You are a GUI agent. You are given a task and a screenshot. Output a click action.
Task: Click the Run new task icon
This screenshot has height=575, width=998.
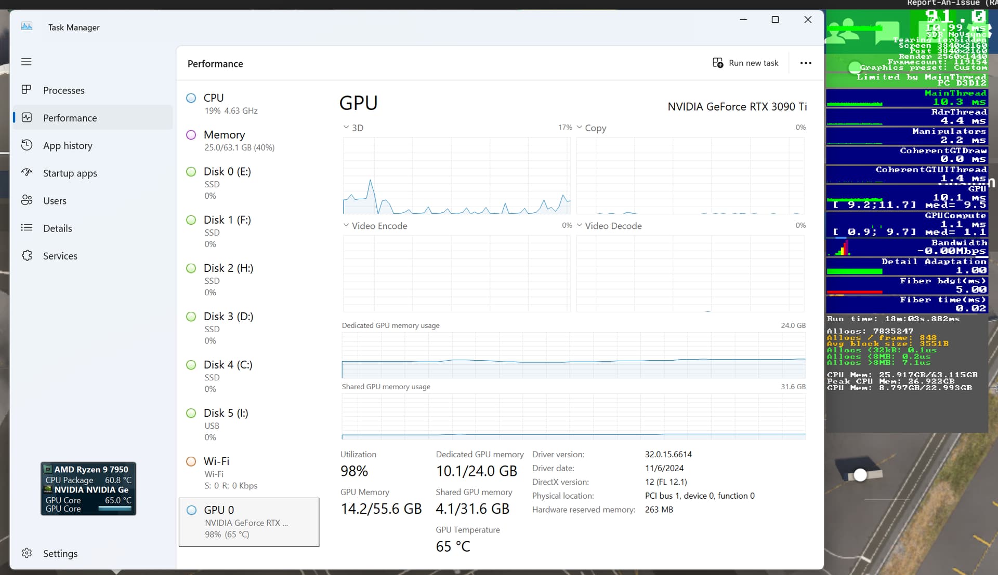pos(718,63)
